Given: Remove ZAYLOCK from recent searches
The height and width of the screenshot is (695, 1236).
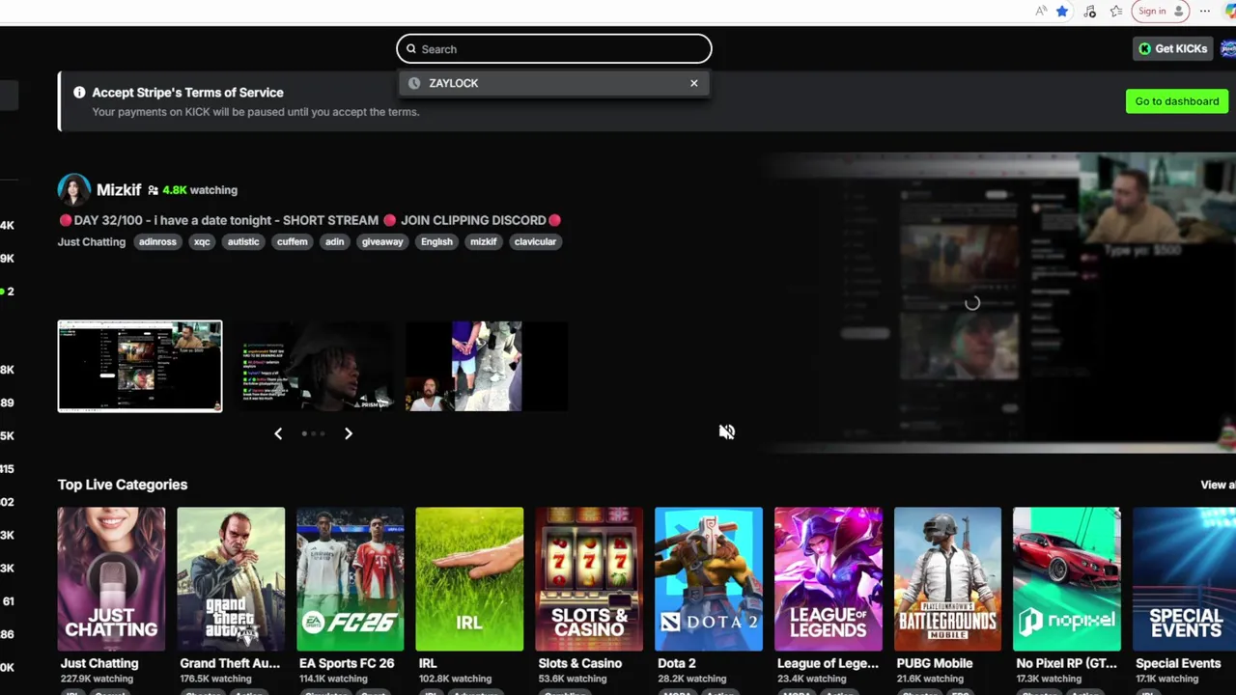Looking at the screenshot, I should click(693, 83).
